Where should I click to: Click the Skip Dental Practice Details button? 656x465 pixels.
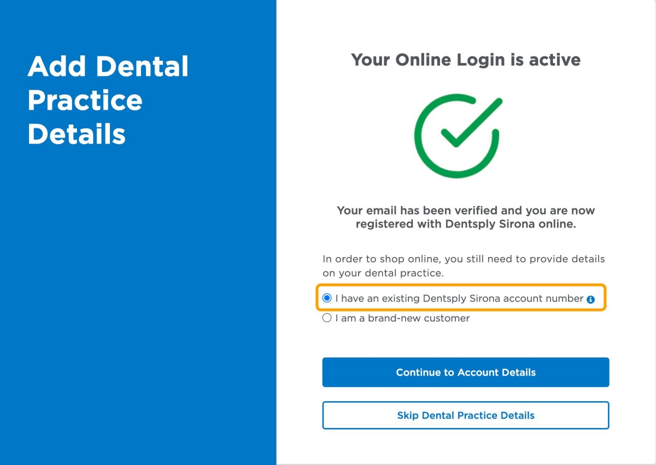coord(465,415)
